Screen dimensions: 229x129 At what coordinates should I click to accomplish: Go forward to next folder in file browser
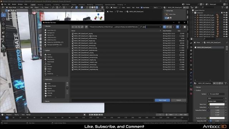tap(76, 27)
